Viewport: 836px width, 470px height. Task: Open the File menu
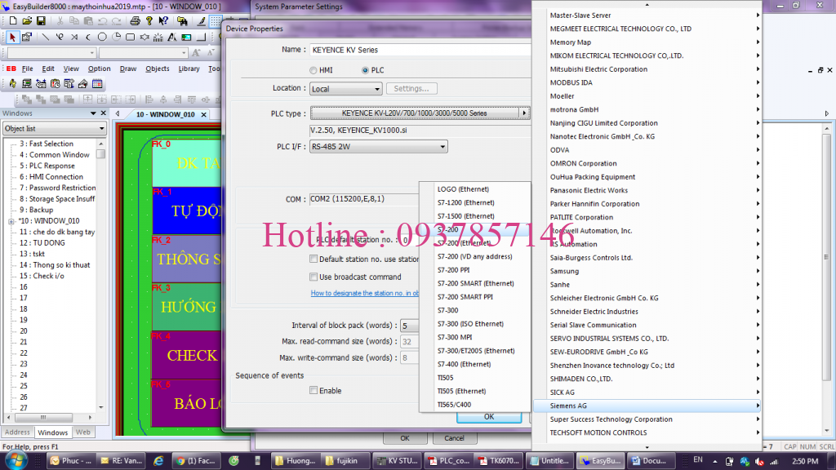pos(27,69)
